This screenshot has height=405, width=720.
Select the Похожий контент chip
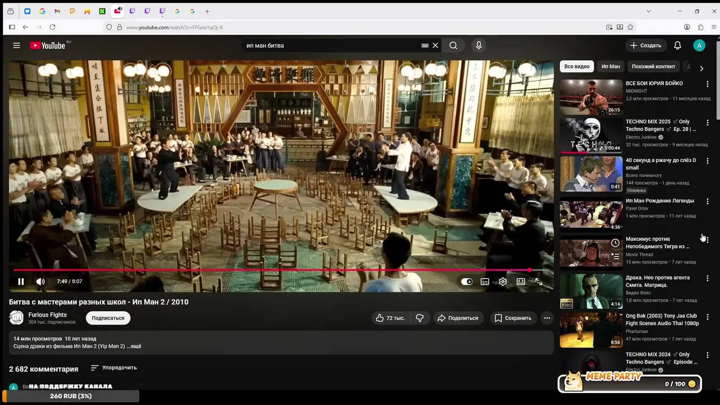click(653, 66)
